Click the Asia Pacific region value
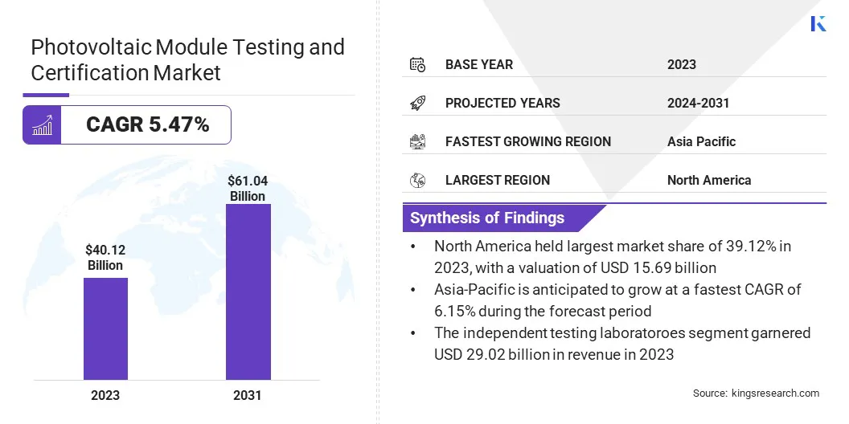 701,141
